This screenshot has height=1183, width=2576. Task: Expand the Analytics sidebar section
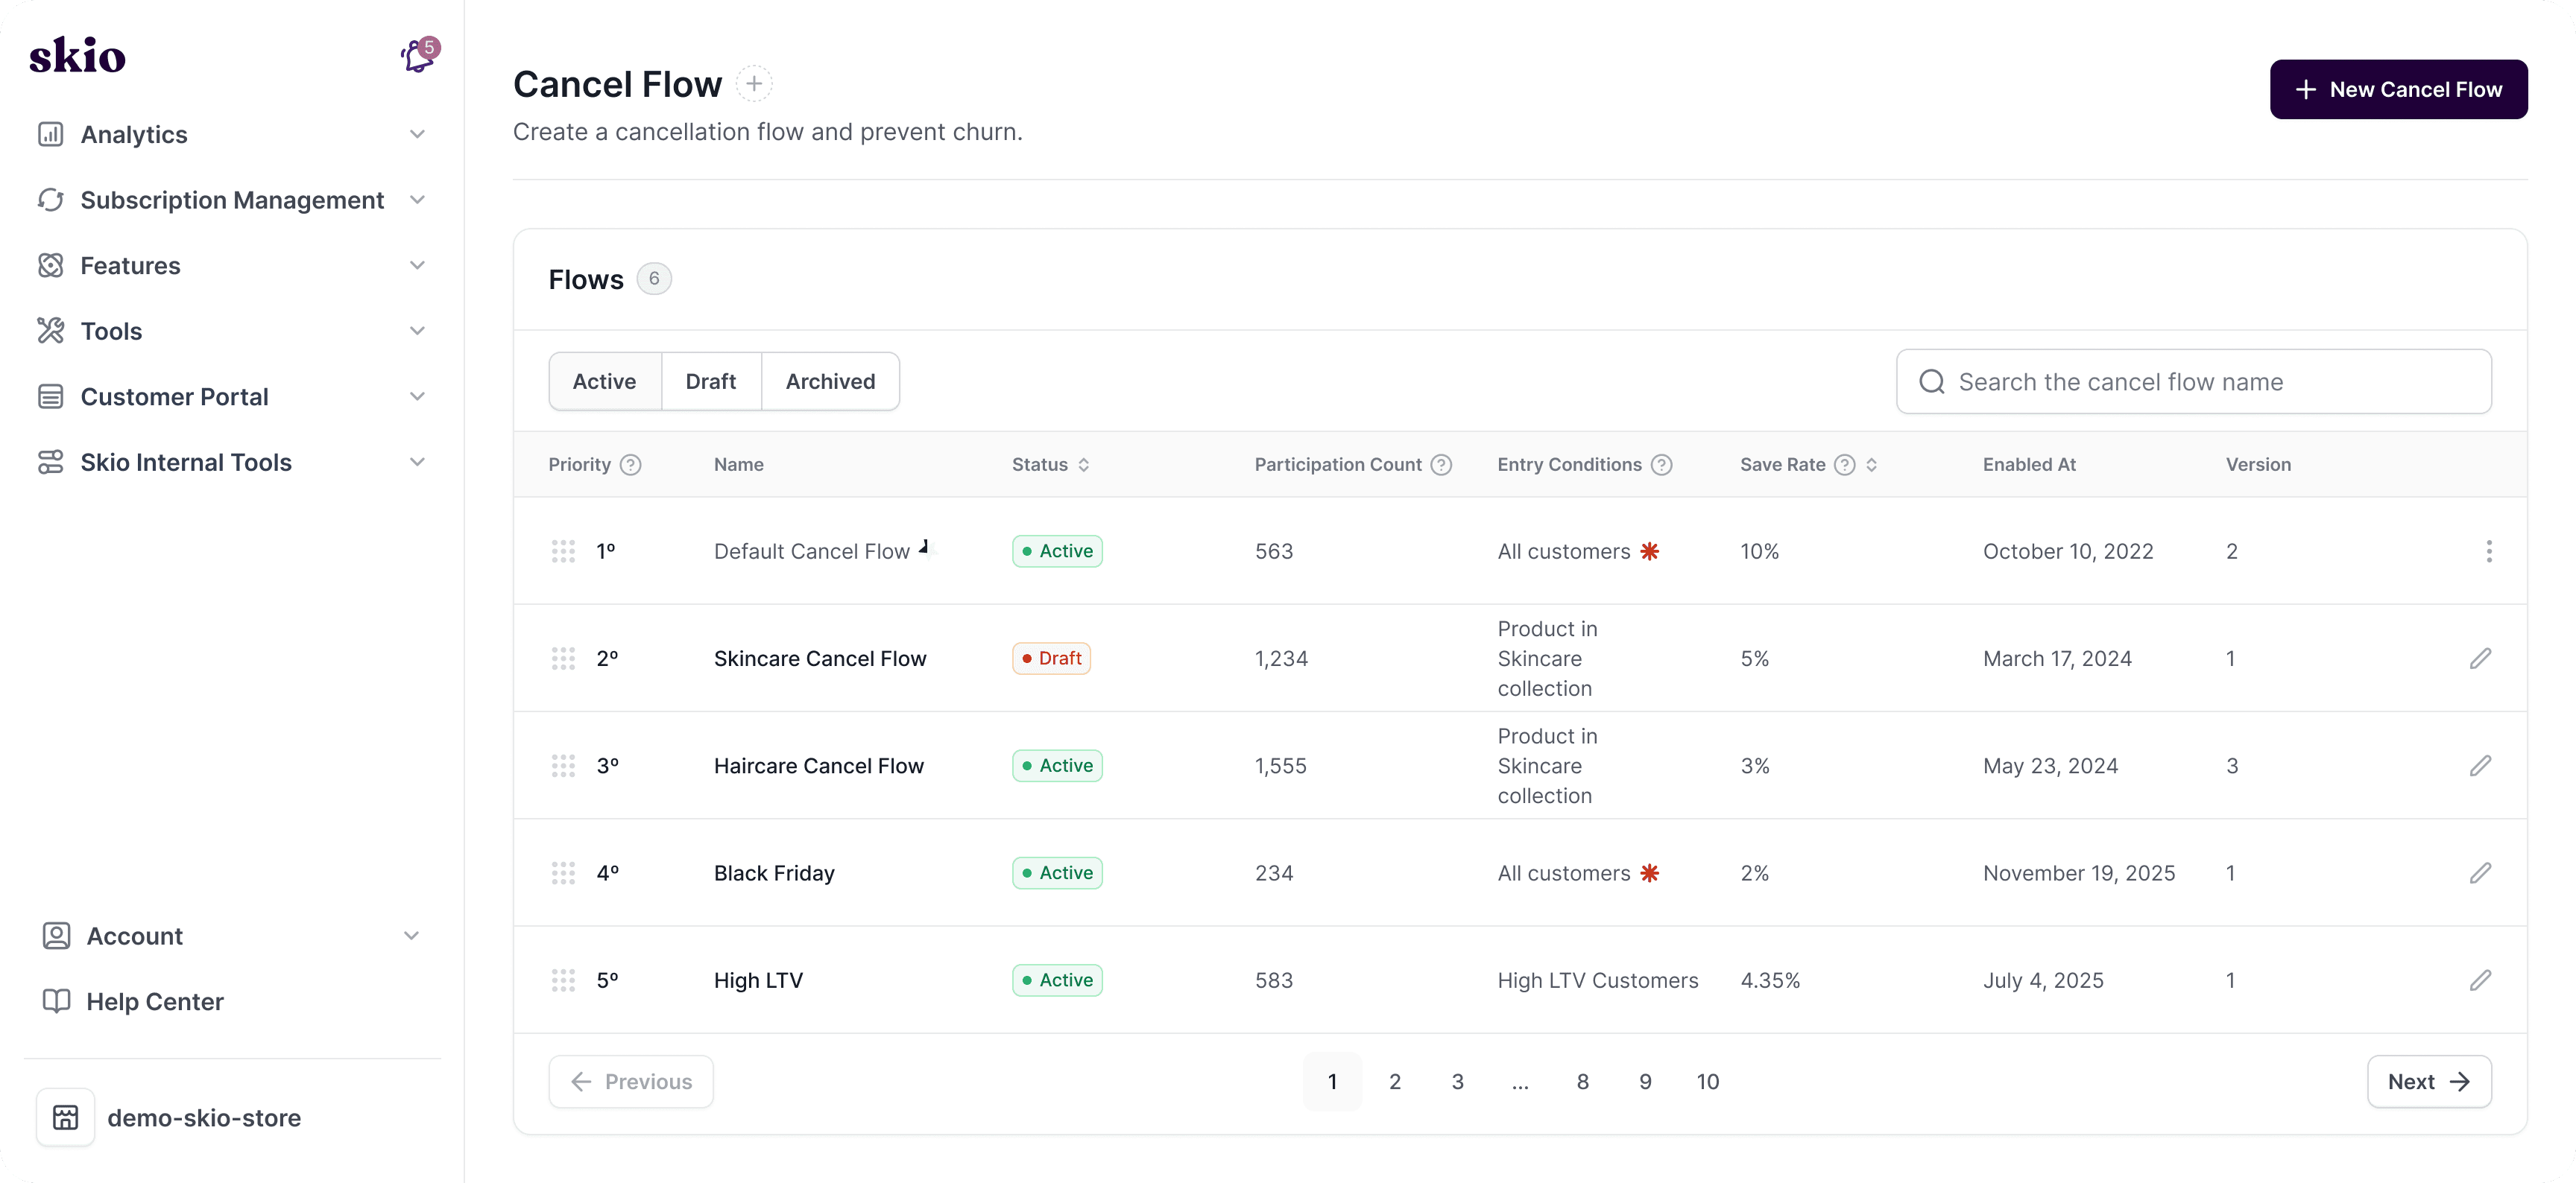point(417,135)
